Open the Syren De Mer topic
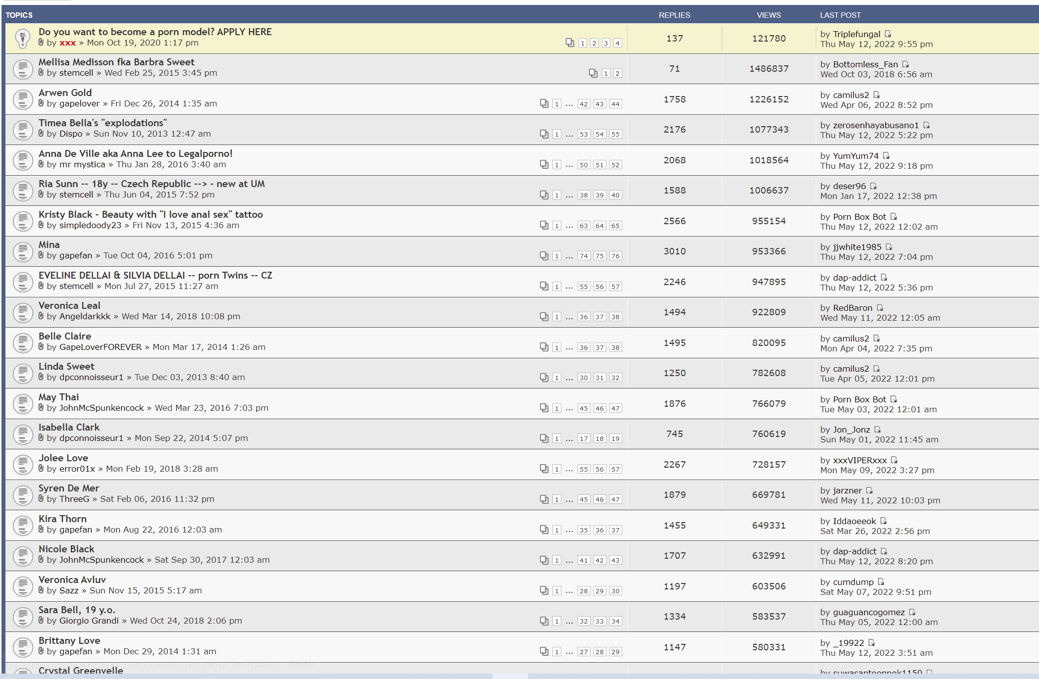The image size is (1039, 679). coord(69,488)
